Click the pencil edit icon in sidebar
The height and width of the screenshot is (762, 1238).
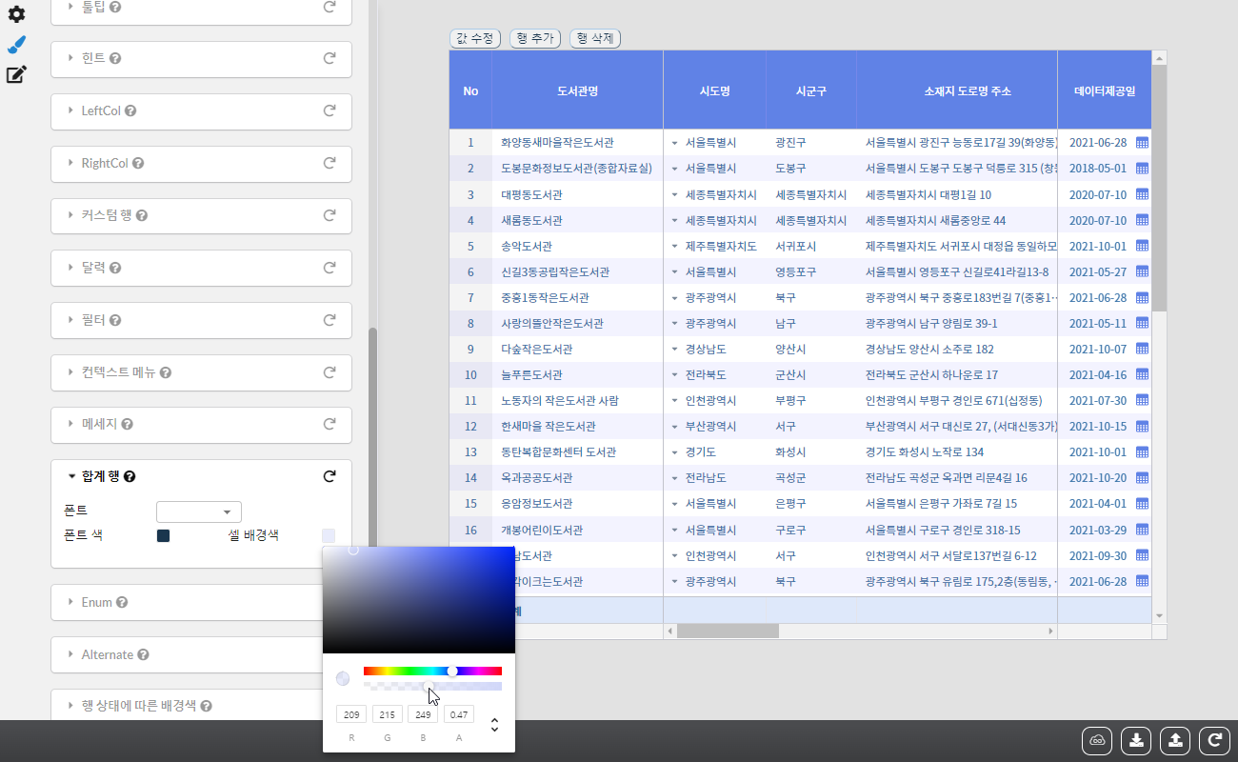[x=16, y=74]
